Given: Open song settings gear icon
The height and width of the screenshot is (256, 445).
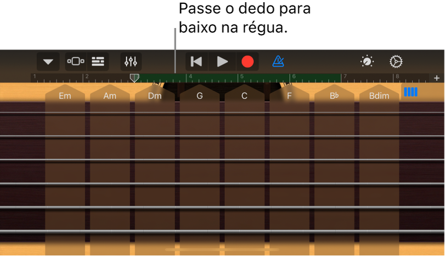Looking at the screenshot, I should pyautogui.click(x=396, y=62).
